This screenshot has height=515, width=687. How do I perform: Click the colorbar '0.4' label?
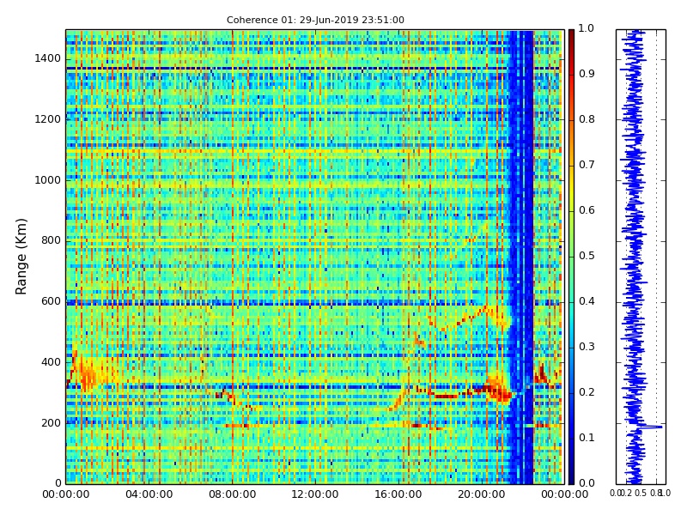(x=587, y=301)
